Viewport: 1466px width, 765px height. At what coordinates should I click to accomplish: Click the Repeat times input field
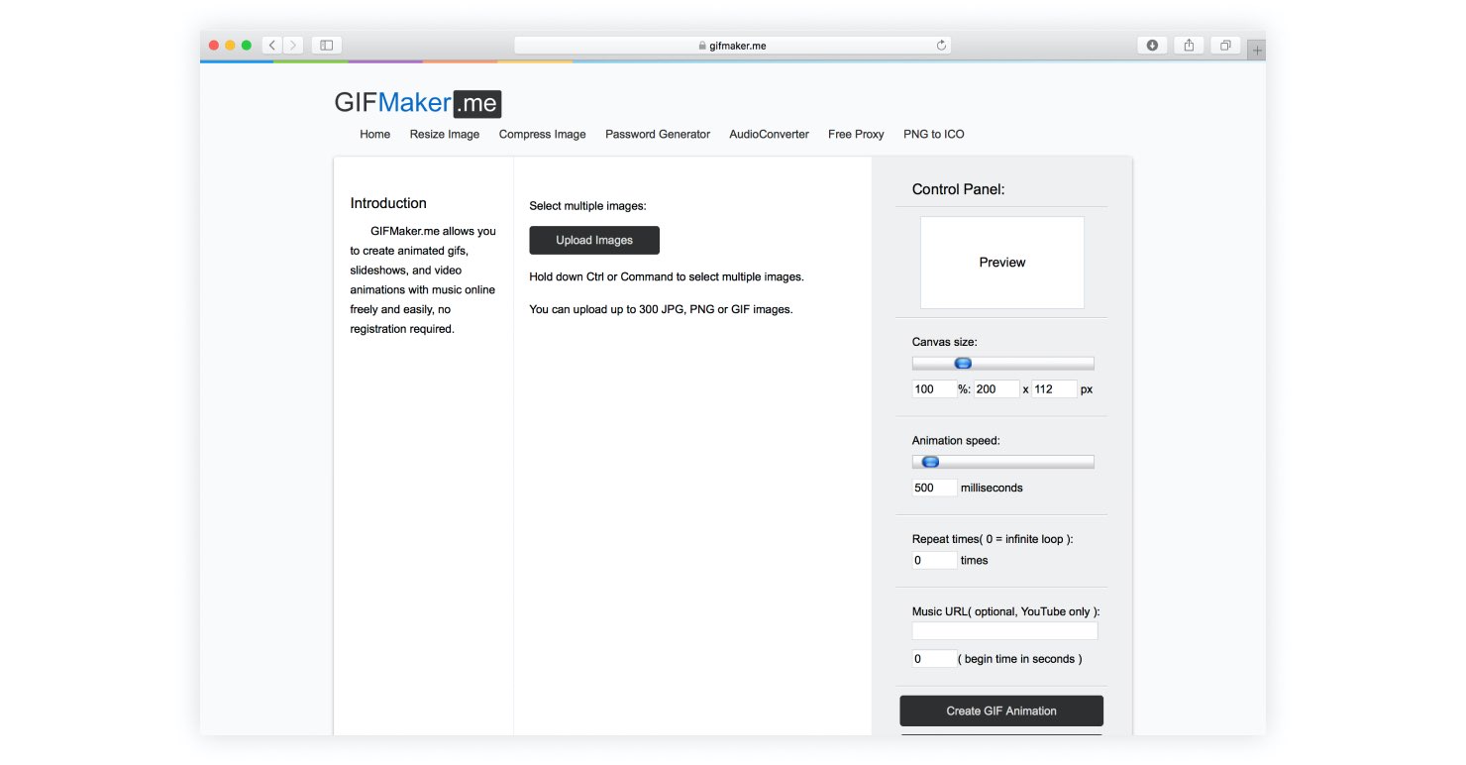coord(934,560)
